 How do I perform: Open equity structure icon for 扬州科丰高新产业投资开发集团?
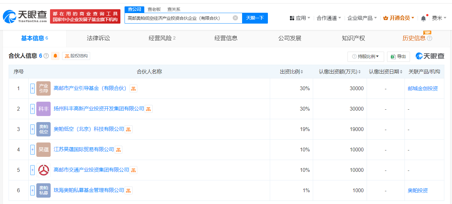pyautogui.click(x=148, y=109)
